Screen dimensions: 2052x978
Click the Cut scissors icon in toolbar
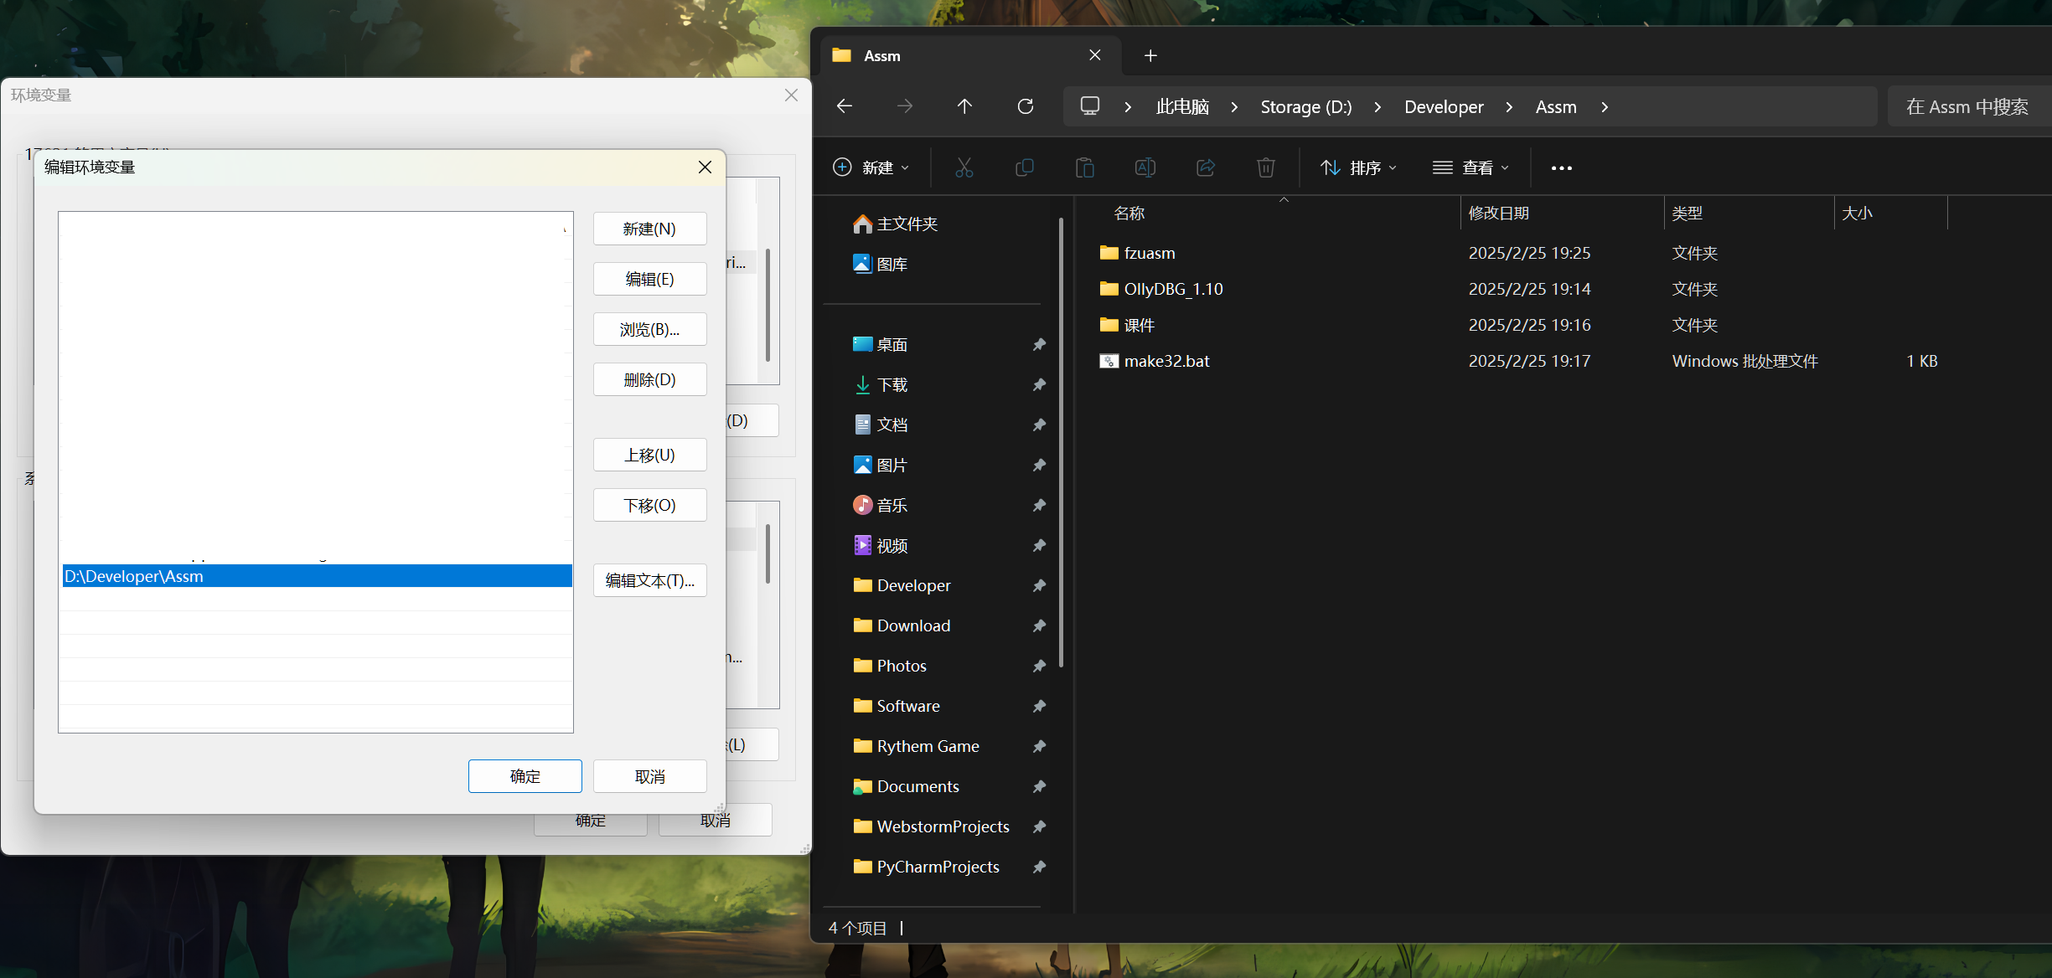(964, 167)
